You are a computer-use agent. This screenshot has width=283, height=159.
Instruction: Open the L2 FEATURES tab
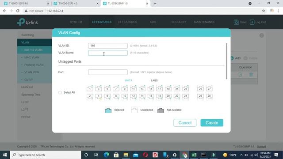click(x=102, y=22)
